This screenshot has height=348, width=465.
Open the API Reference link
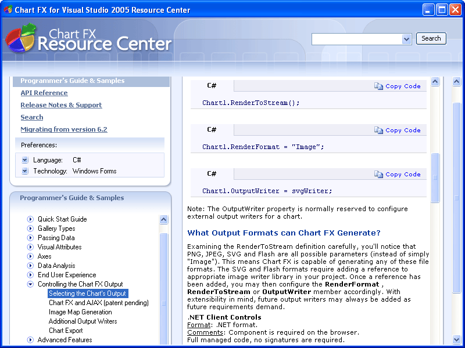pyautogui.click(x=44, y=93)
